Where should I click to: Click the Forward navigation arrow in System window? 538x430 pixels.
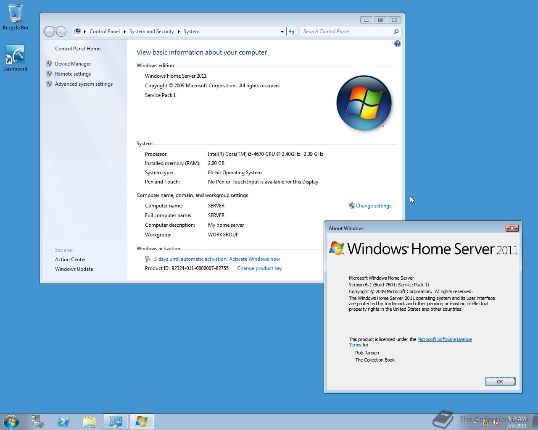(61, 31)
